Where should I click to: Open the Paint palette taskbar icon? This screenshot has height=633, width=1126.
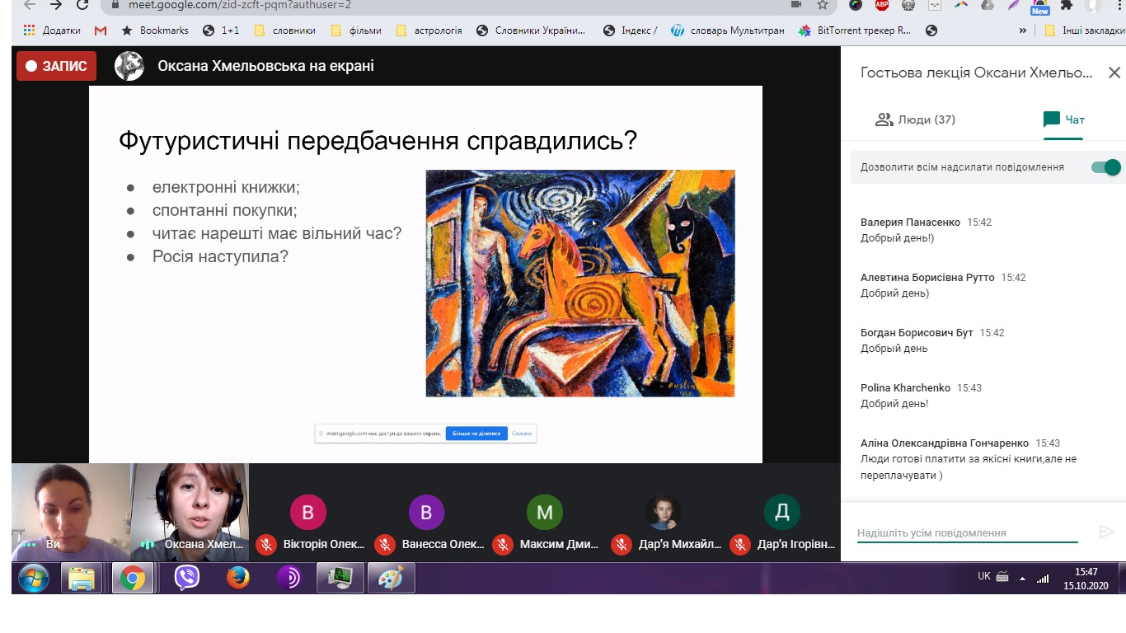point(391,578)
